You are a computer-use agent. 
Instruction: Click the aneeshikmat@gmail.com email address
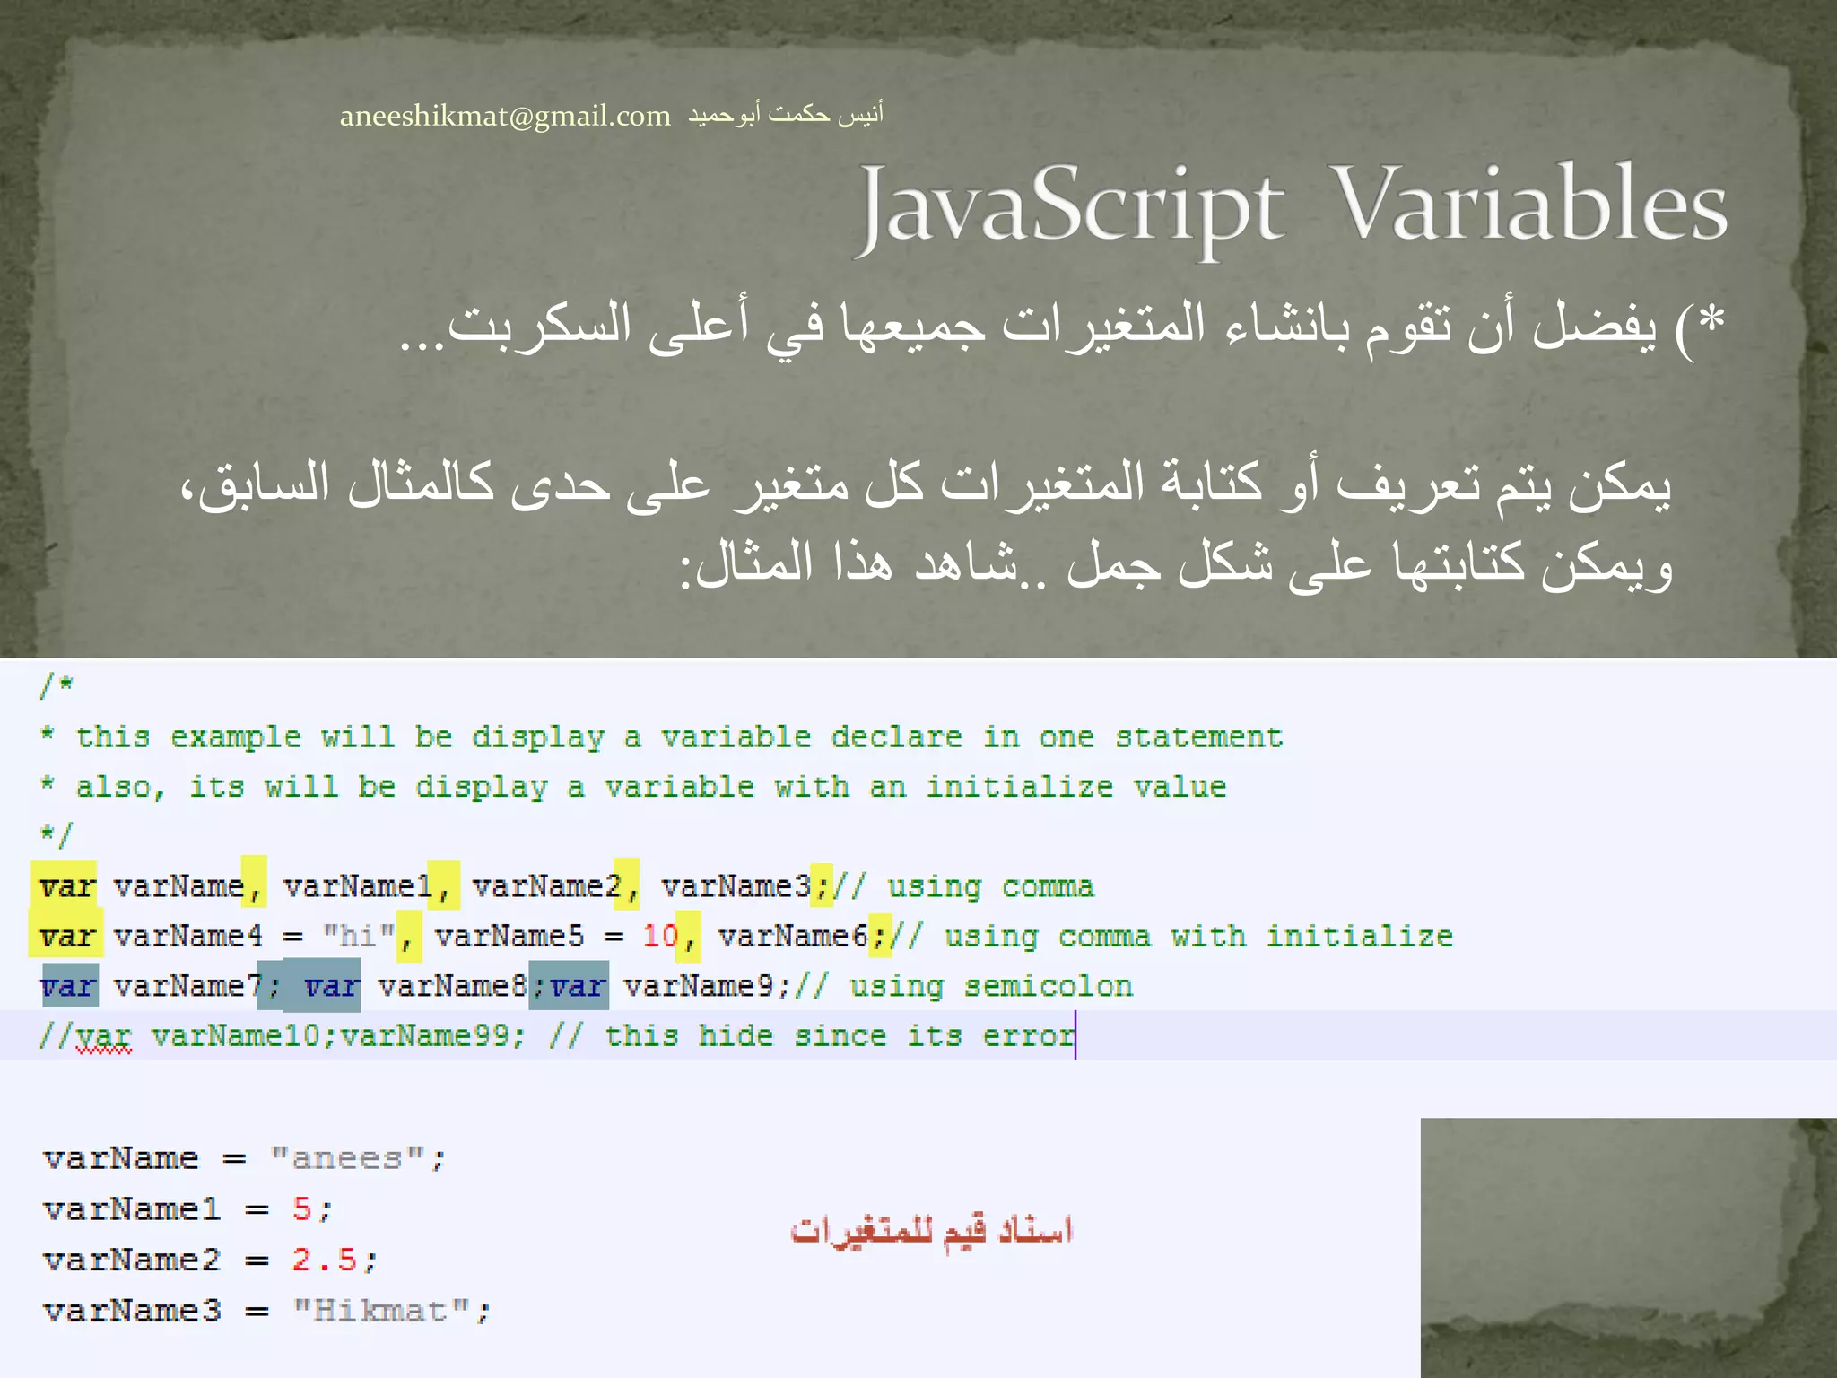click(x=505, y=117)
